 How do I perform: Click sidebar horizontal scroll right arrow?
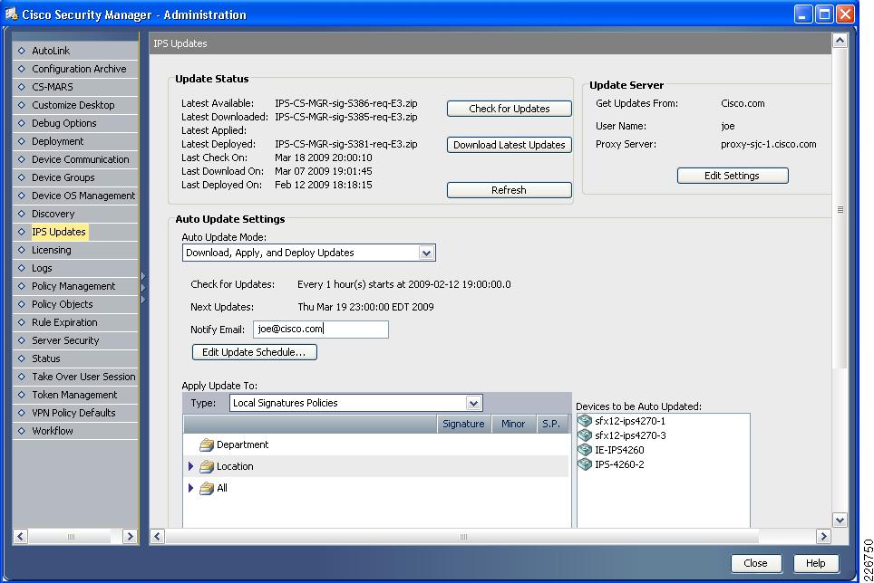tap(130, 536)
